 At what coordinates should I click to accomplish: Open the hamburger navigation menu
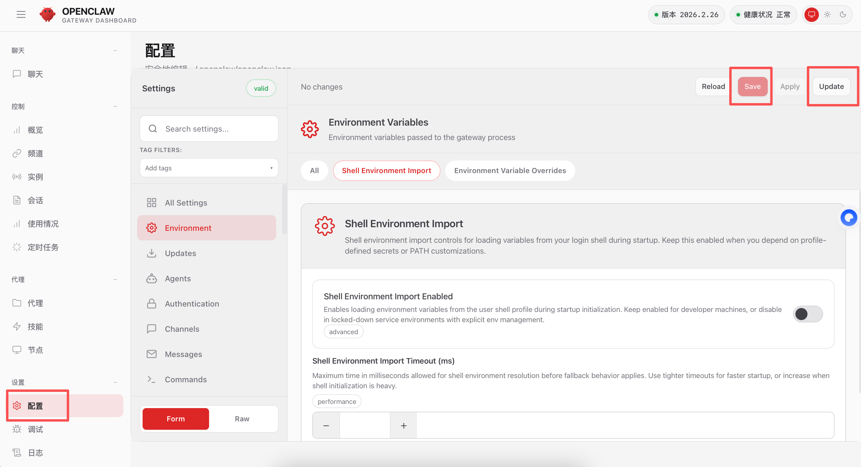21,14
